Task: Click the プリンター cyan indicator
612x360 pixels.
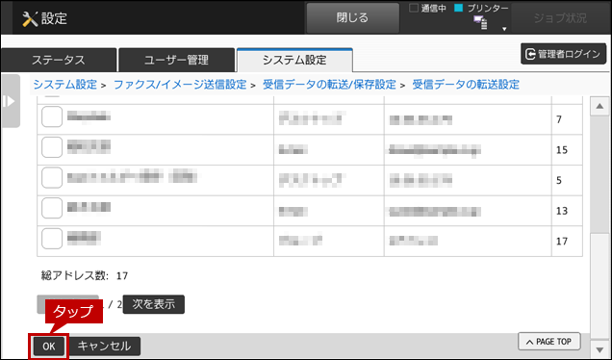Action: click(x=459, y=8)
